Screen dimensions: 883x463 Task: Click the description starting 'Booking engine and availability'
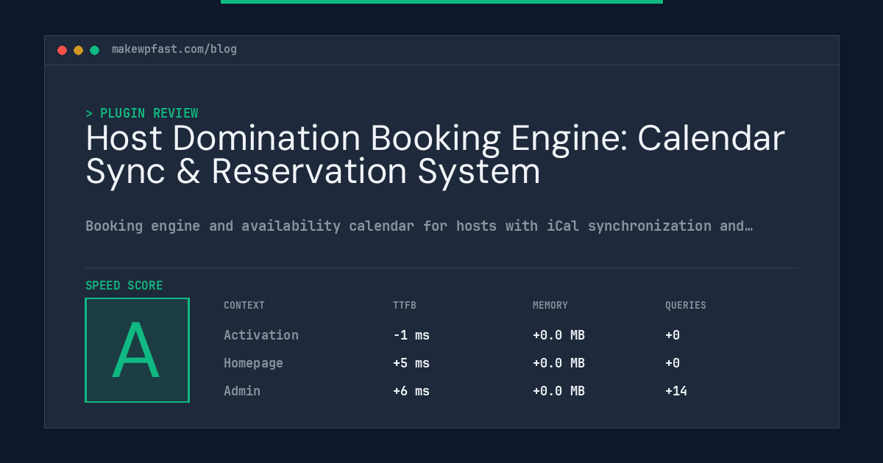[419, 226]
